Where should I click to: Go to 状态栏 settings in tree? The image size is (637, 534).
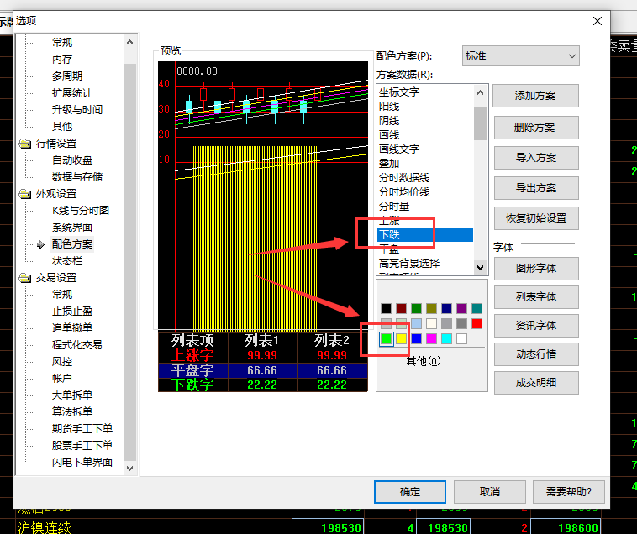pyautogui.click(x=67, y=261)
